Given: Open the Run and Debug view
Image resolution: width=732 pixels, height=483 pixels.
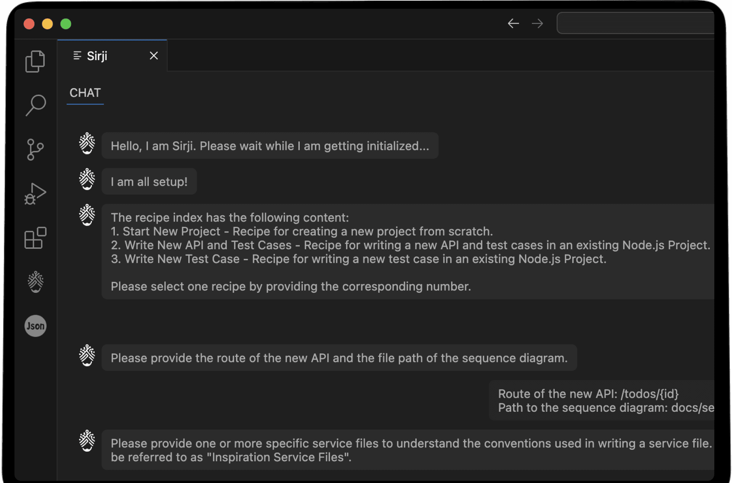Looking at the screenshot, I should pyautogui.click(x=35, y=194).
